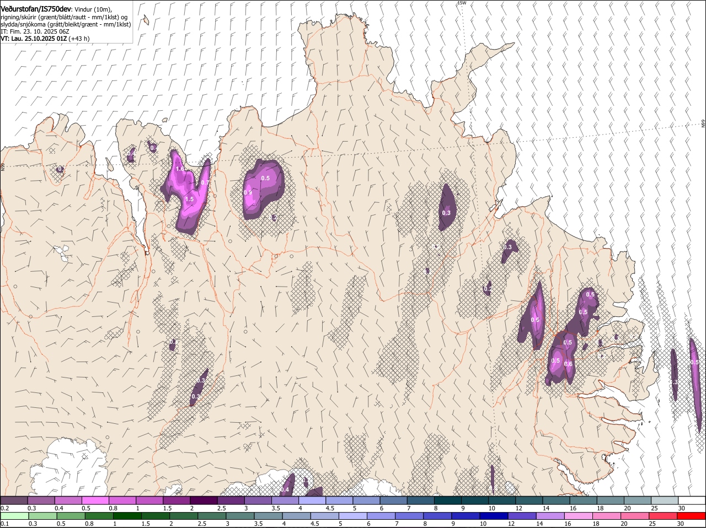
Task: Click the '0.1' label in the lower legend
Action: pos(4,524)
